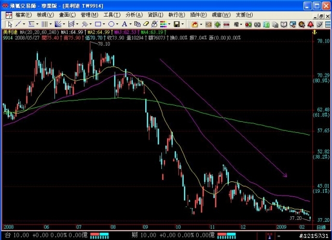Image resolution: width=332 pixels, height=240 pixels.
Task: Click the application logo in menu bar
Action: point(9,15)
